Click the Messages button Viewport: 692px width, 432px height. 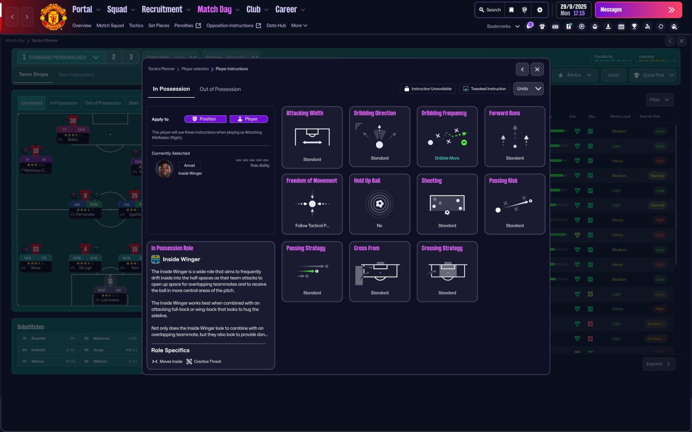coord(638,10)
